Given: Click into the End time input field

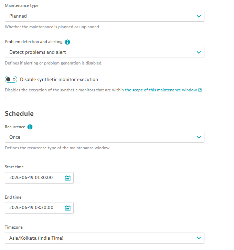Looking at the screenshot, I should coord(39,208).
